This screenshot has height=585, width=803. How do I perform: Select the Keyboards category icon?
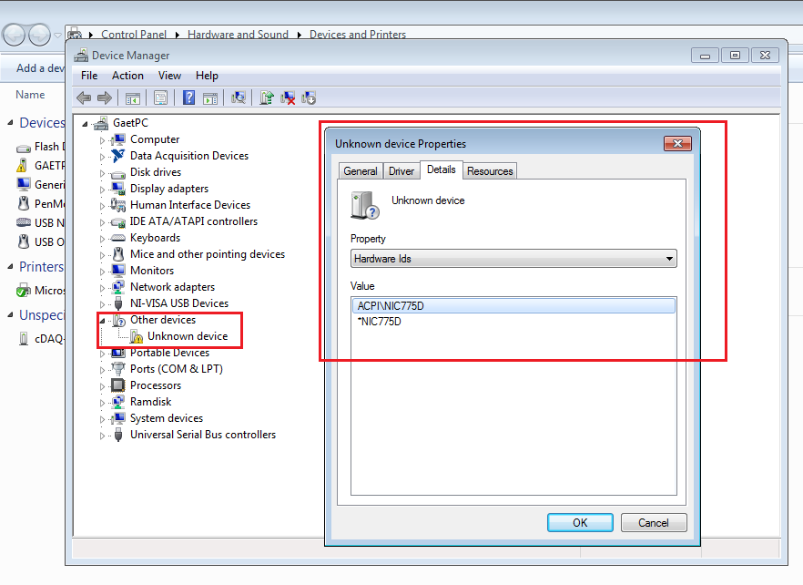coord(118,238)
